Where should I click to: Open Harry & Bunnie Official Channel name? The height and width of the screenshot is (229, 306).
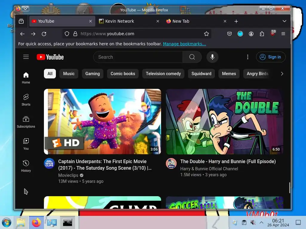[x=209, y=169]
